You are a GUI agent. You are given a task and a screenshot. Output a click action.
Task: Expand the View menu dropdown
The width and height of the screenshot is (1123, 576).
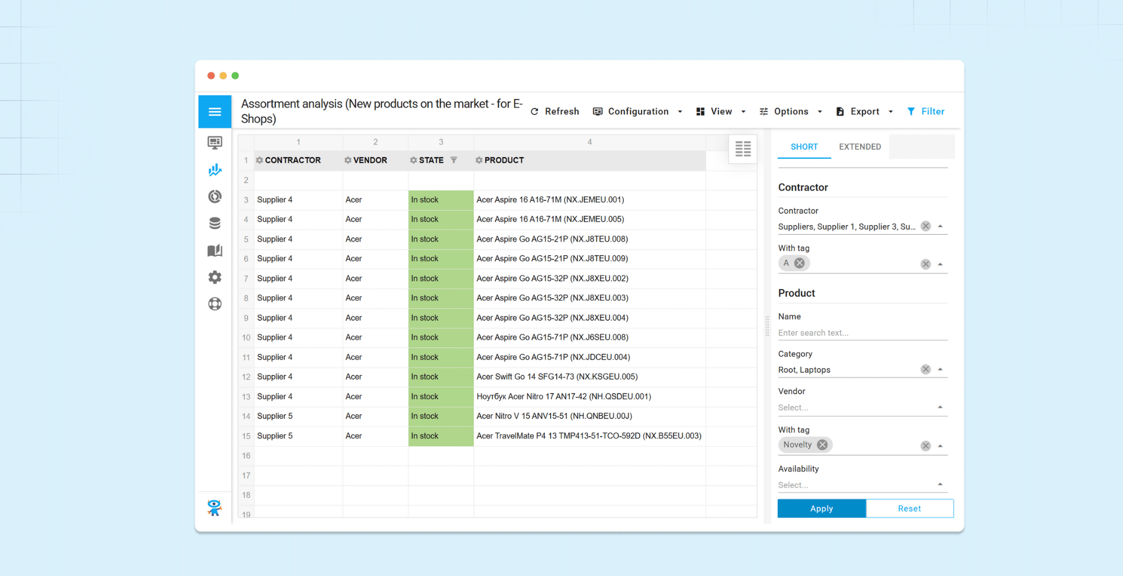(743, 111)
